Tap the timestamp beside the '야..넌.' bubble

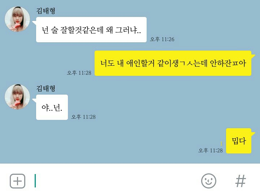[x=83, y=117]
